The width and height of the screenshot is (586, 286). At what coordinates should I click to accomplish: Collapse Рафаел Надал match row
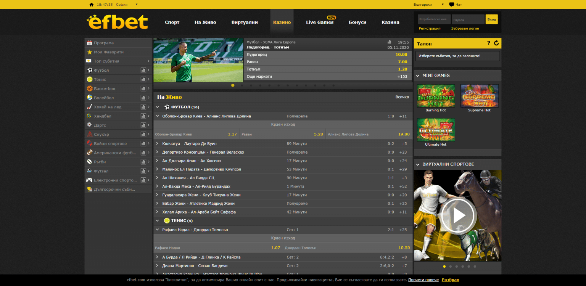[158, 230]
